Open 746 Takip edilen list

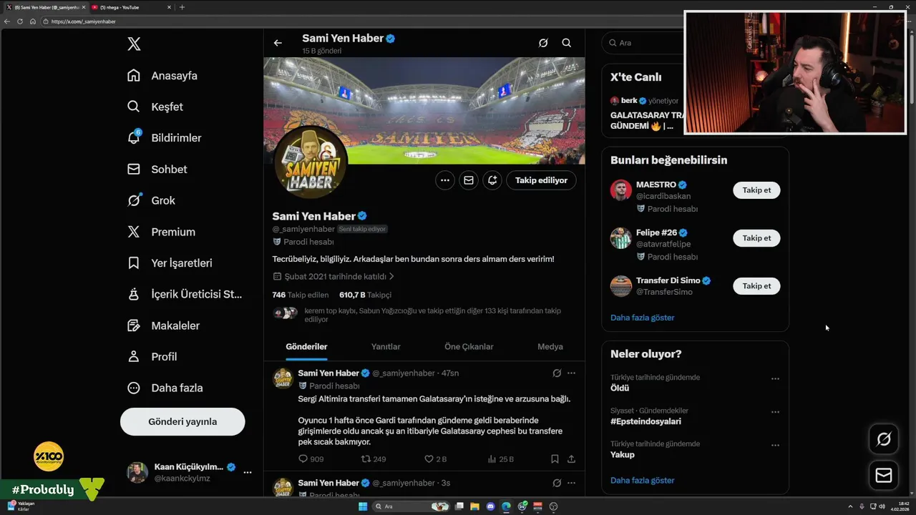[301, 295]
